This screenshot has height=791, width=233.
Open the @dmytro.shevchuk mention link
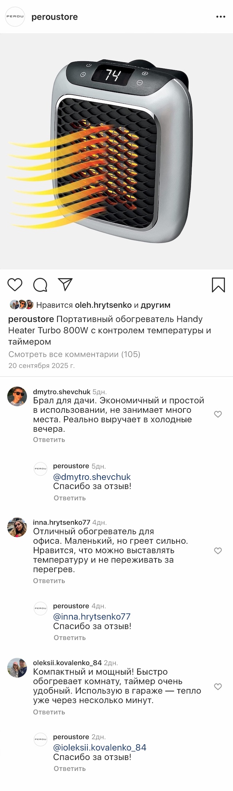point(92,477)
